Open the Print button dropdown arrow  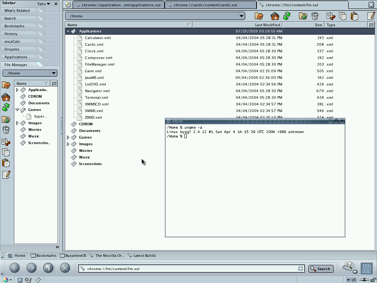click(x=355, y=272)
